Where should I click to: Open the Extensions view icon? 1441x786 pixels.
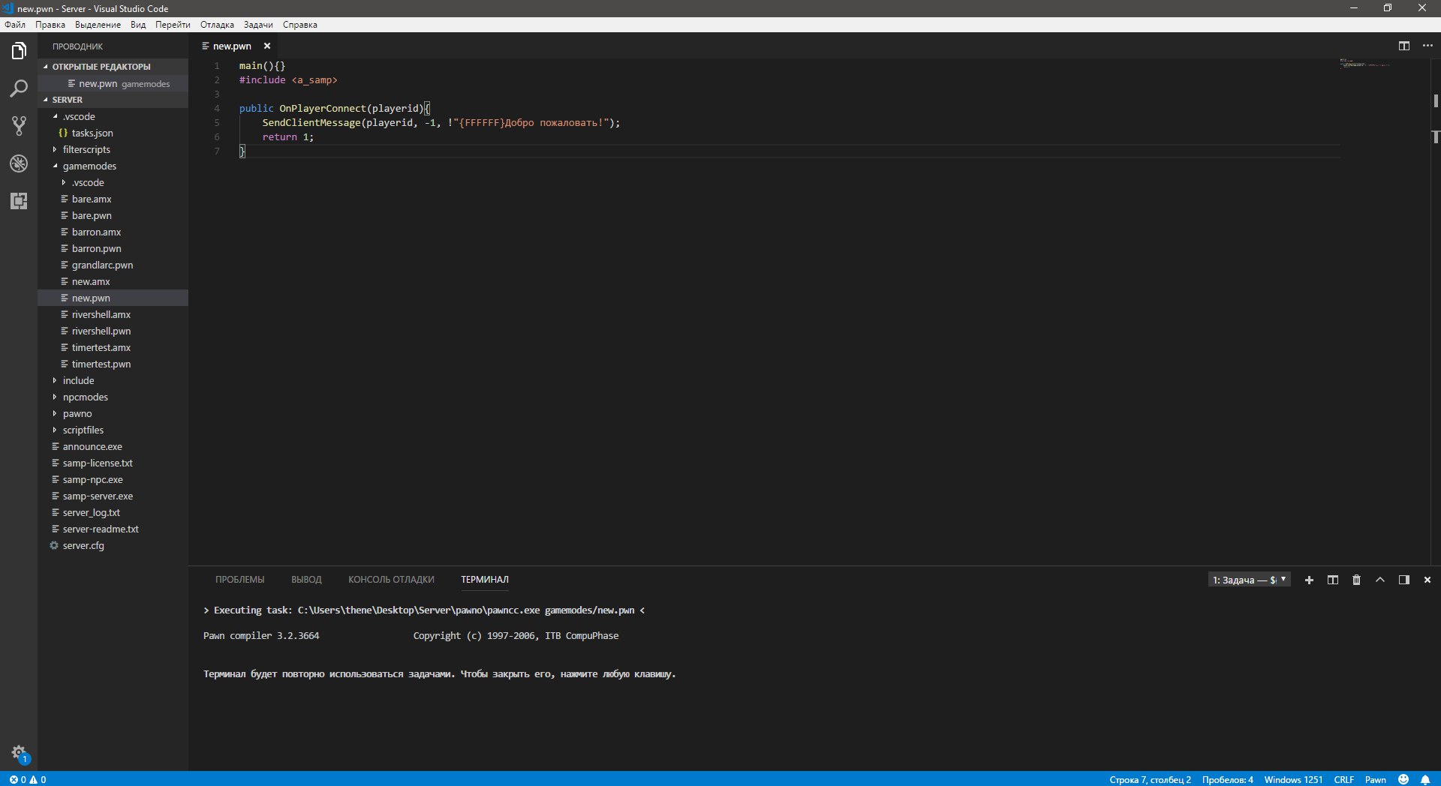point(19,201)
